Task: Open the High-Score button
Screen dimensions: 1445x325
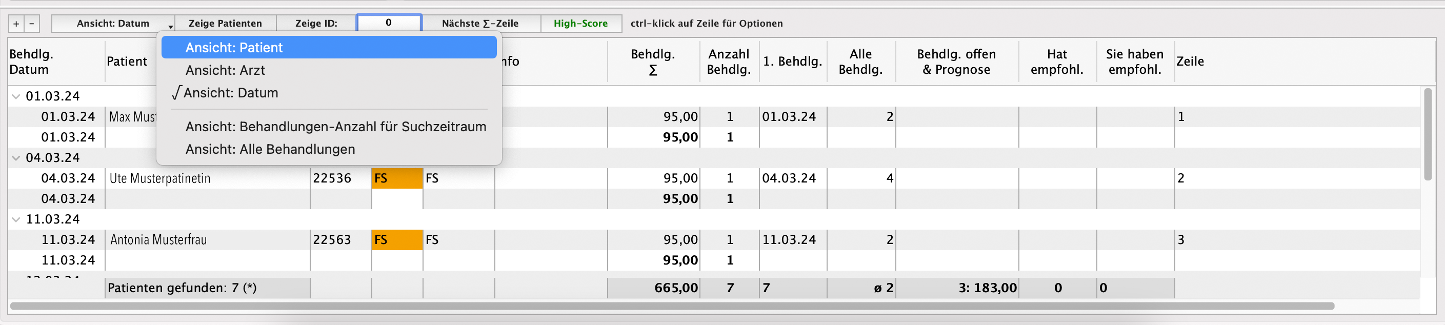Action: [x=580, y=24]
